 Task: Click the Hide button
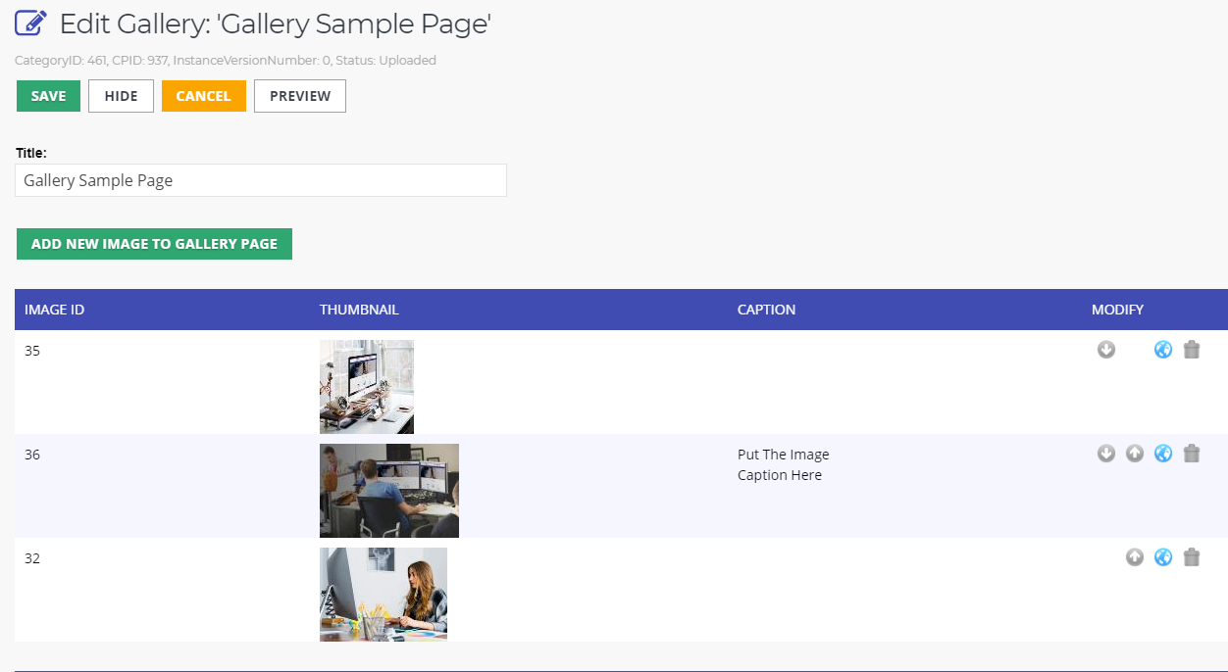pos(121,96)
